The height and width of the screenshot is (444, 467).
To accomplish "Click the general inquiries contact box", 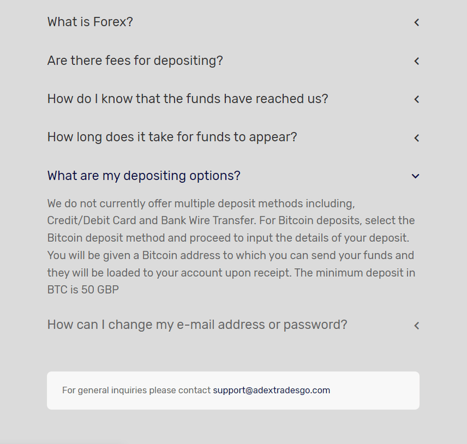I will coord(233,390).
